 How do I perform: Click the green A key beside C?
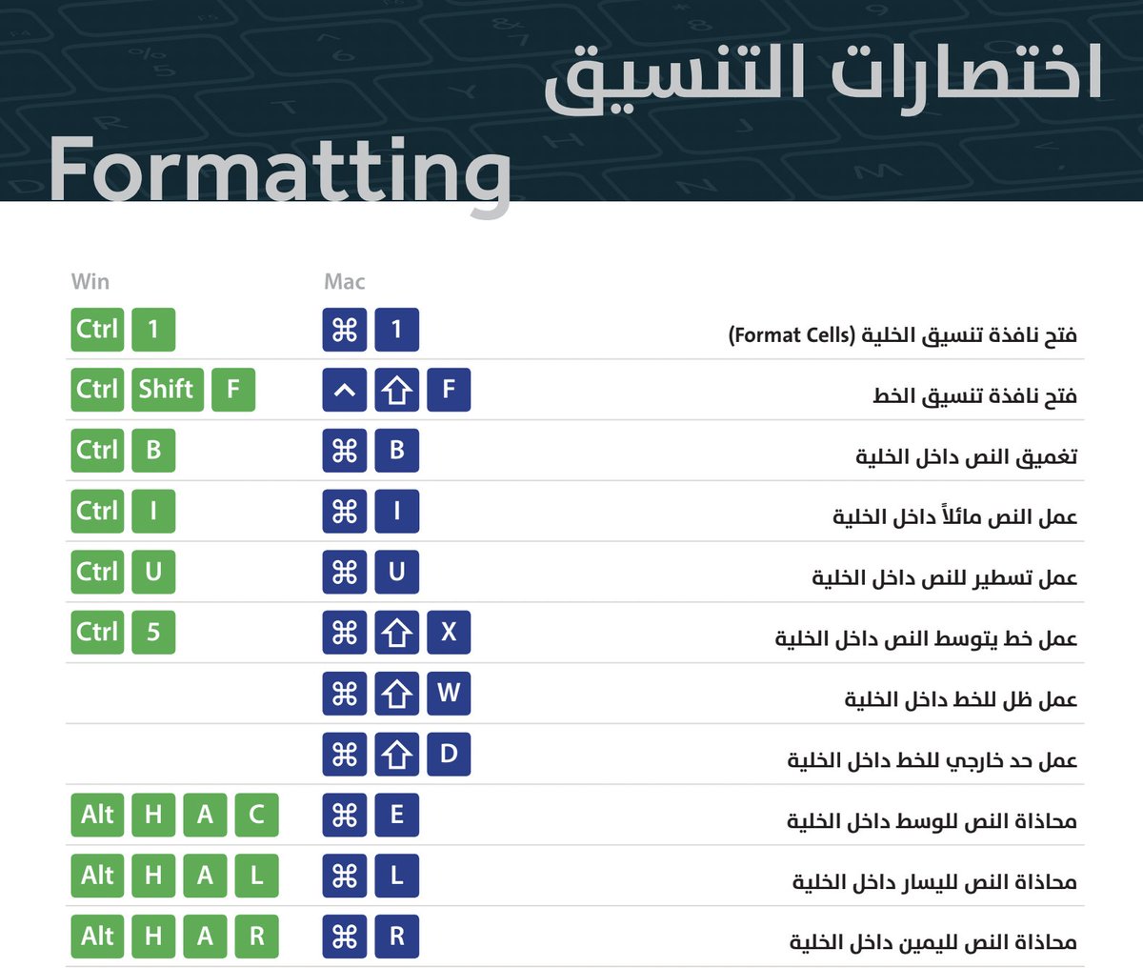click(x=205, y=816)
